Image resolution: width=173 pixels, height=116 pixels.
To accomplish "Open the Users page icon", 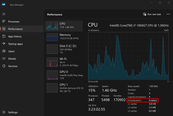I will click(x=4, y=51).
